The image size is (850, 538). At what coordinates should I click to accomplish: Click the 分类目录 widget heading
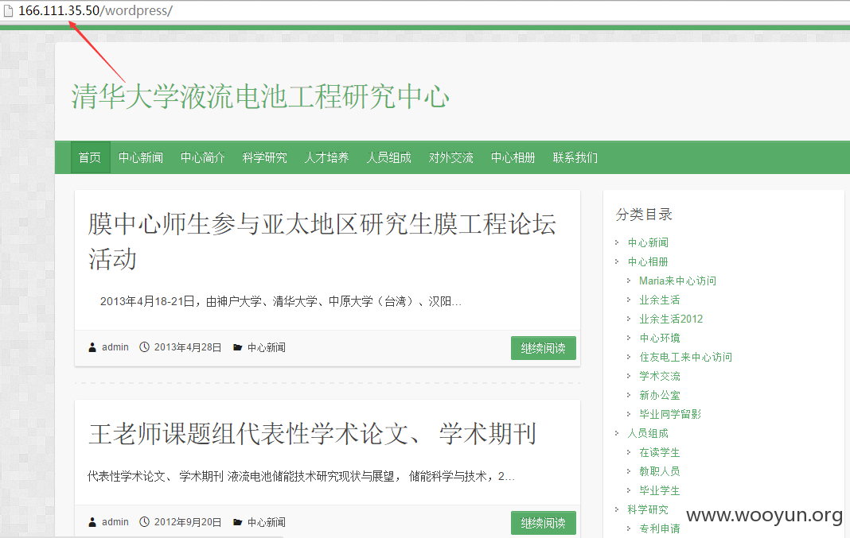(644, 215)
